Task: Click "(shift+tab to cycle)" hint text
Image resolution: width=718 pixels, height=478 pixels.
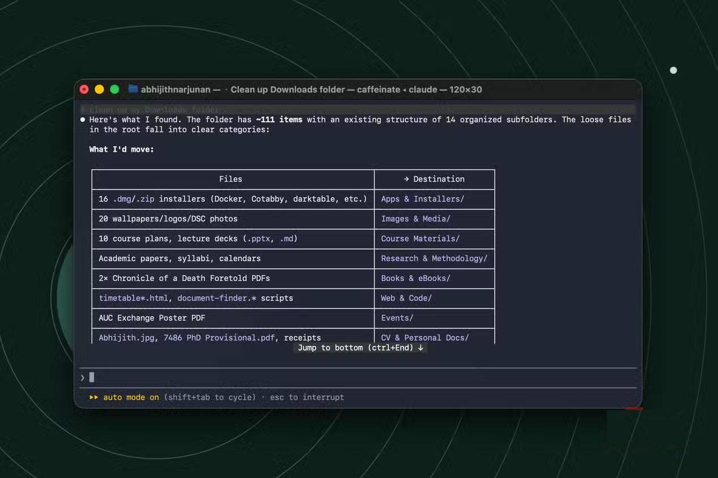Action: click(210, 397)
